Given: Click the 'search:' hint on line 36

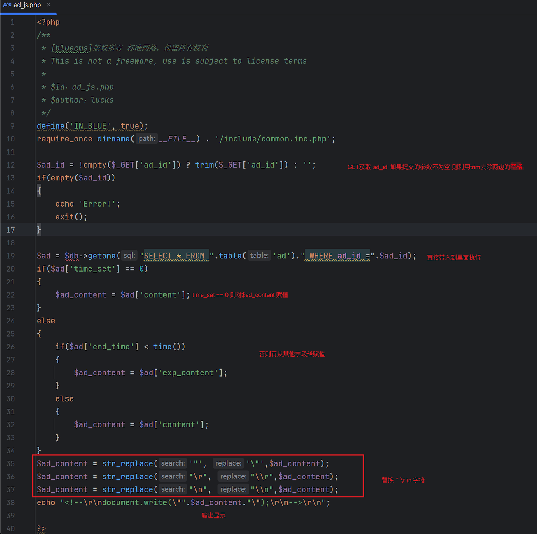Looking at the screenshot, I should tap(173, 476).
